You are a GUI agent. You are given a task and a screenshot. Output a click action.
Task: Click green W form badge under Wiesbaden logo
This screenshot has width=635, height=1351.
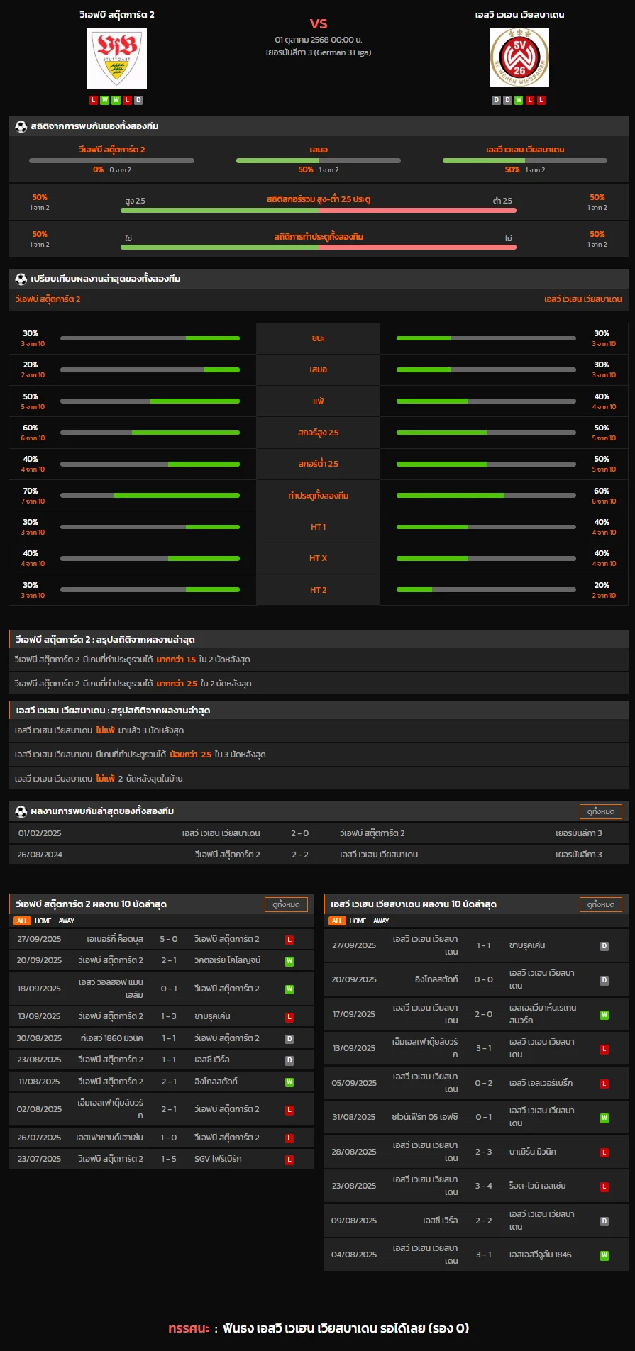519,101
